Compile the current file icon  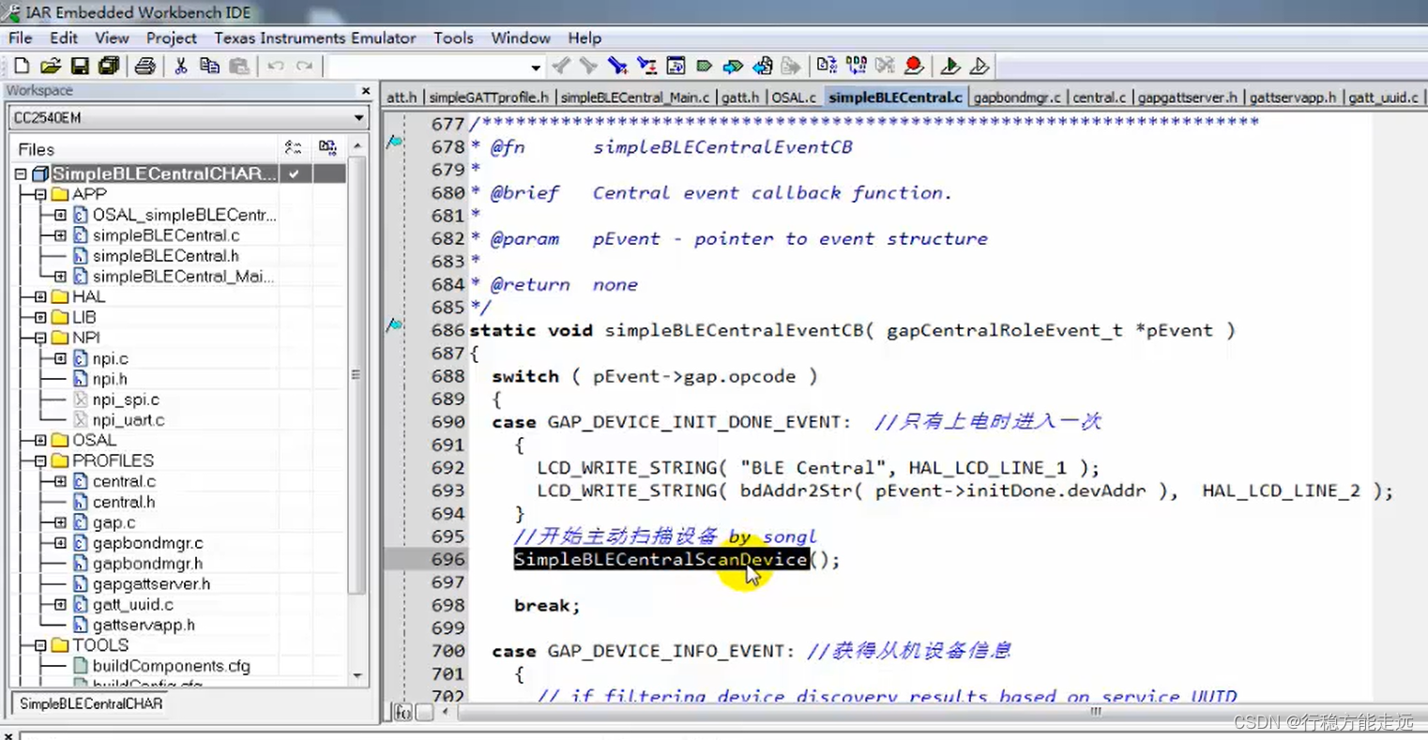[x=827, y=66]
